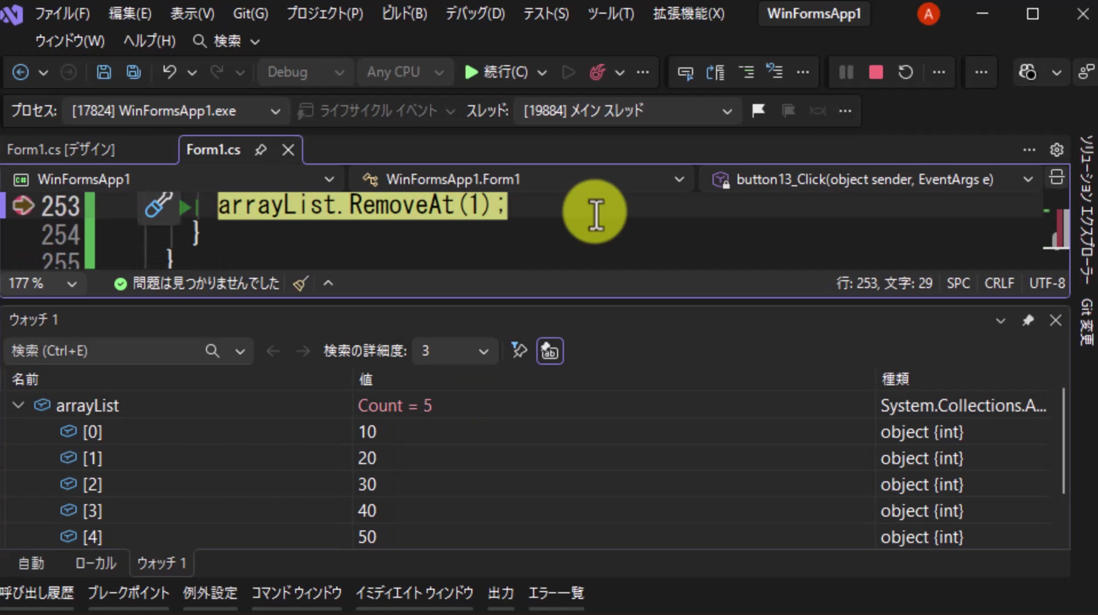
Task: Split the editor window icon
Action: [x=1056, y=178]
